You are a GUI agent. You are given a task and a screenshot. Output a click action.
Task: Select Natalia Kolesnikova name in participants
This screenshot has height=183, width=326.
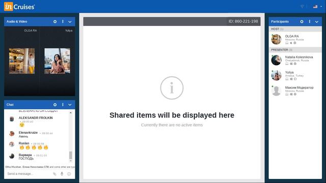point(299,57)
